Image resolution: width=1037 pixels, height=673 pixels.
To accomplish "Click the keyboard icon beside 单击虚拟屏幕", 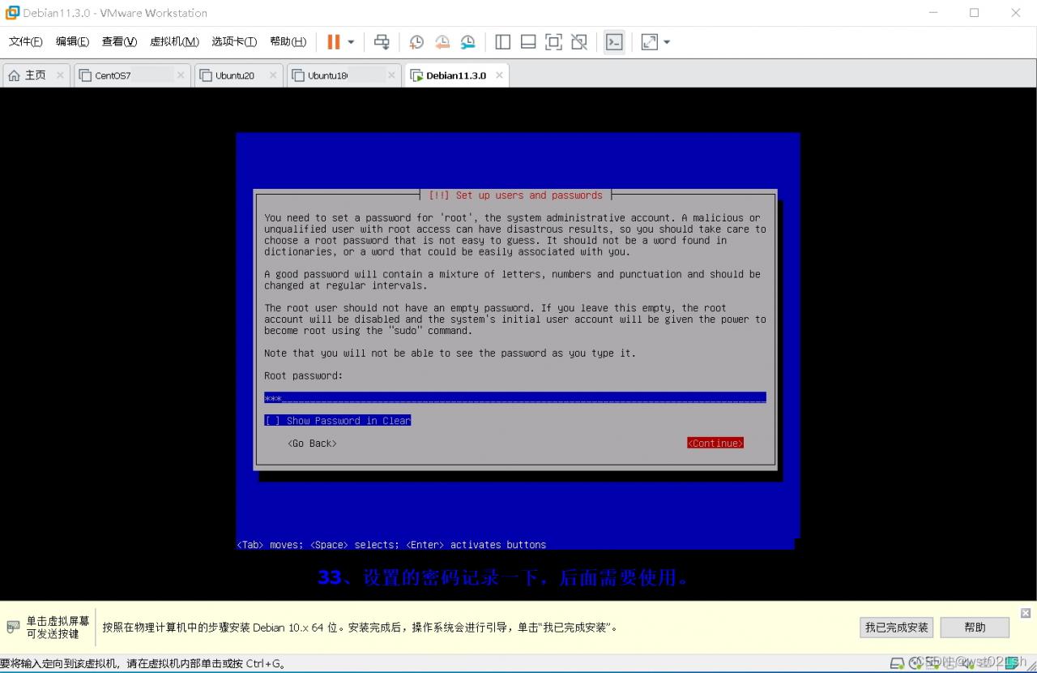I will point(13,627).
